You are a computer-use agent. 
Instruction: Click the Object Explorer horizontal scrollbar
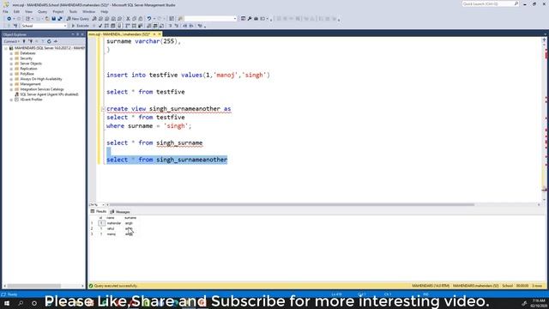(x=34, y=286)
